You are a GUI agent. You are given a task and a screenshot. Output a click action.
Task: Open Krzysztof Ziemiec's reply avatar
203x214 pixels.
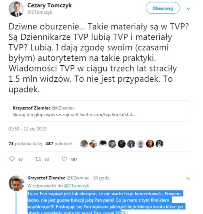[16, 183]
